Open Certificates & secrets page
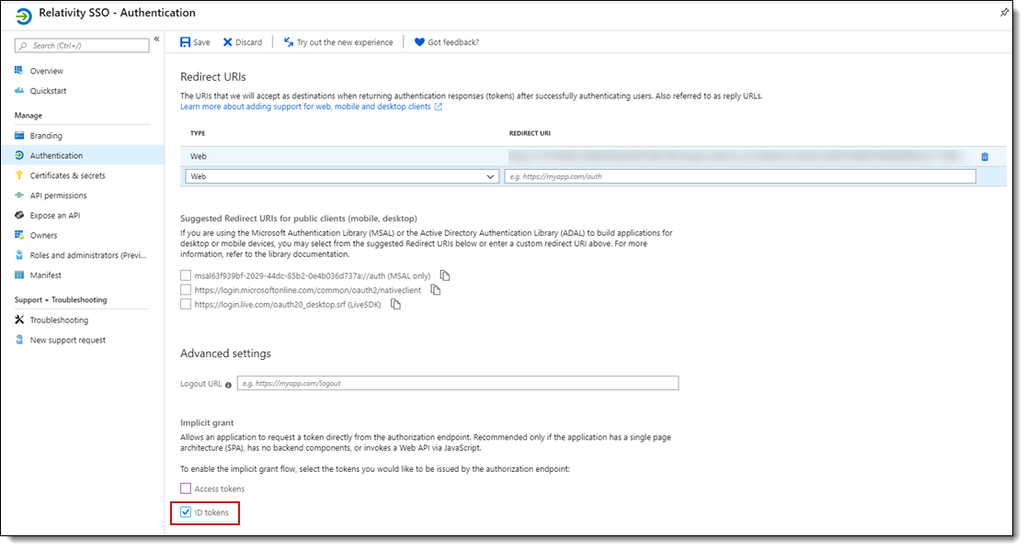Image resolution: width=1027 pixels, height=550 pixels. 67,175
